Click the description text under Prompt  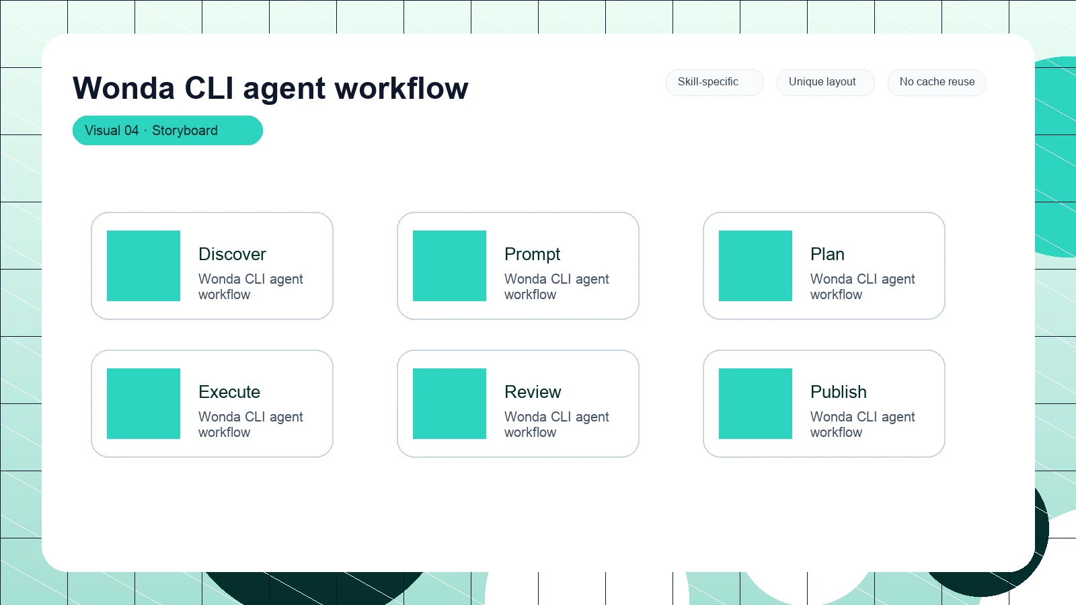557,286
